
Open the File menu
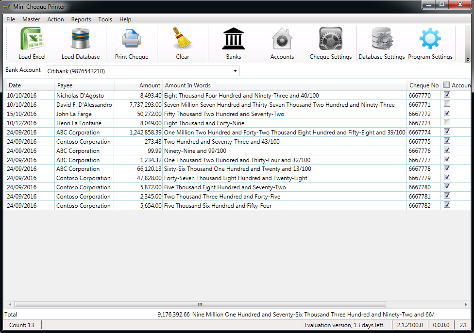point(11,19)
